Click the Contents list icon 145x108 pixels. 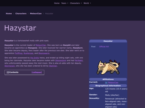(x=8, y=72)
